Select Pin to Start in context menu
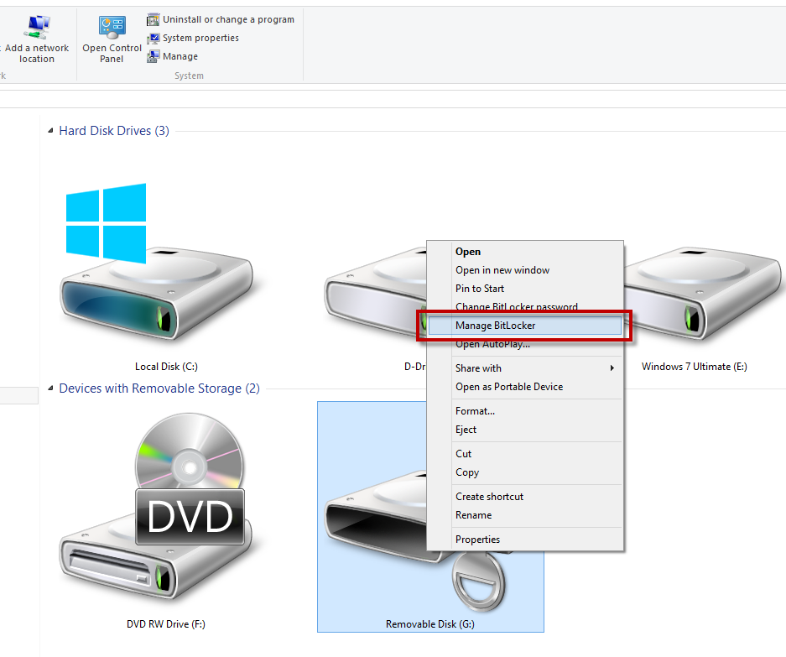Image resolution: width=786 pixels, height=657 pixels. (x=525, y=289)
